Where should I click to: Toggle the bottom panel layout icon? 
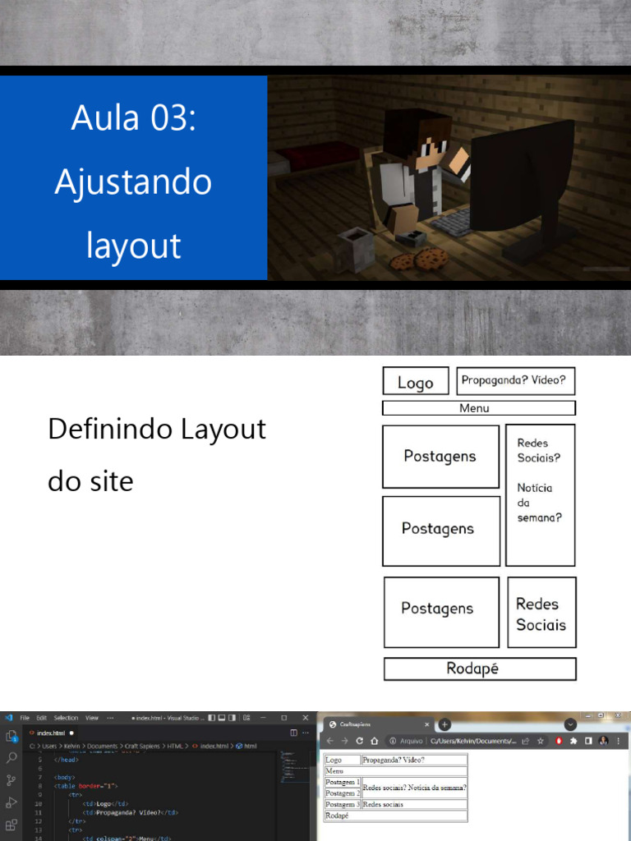coord(222,718)
